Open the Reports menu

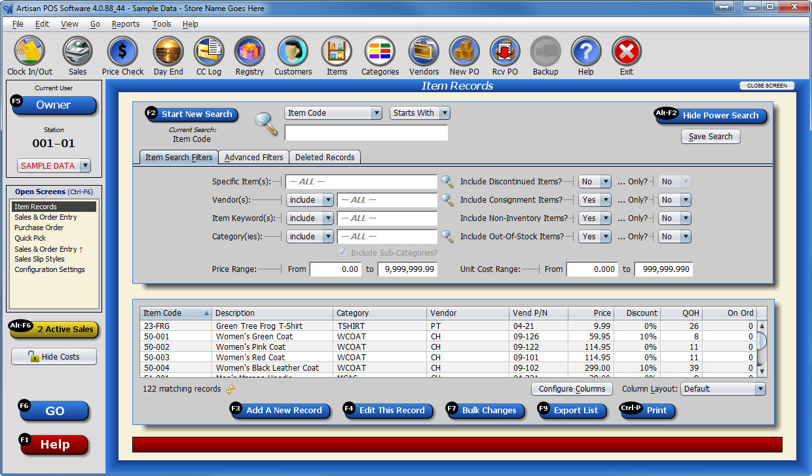[x=125, y=24]
